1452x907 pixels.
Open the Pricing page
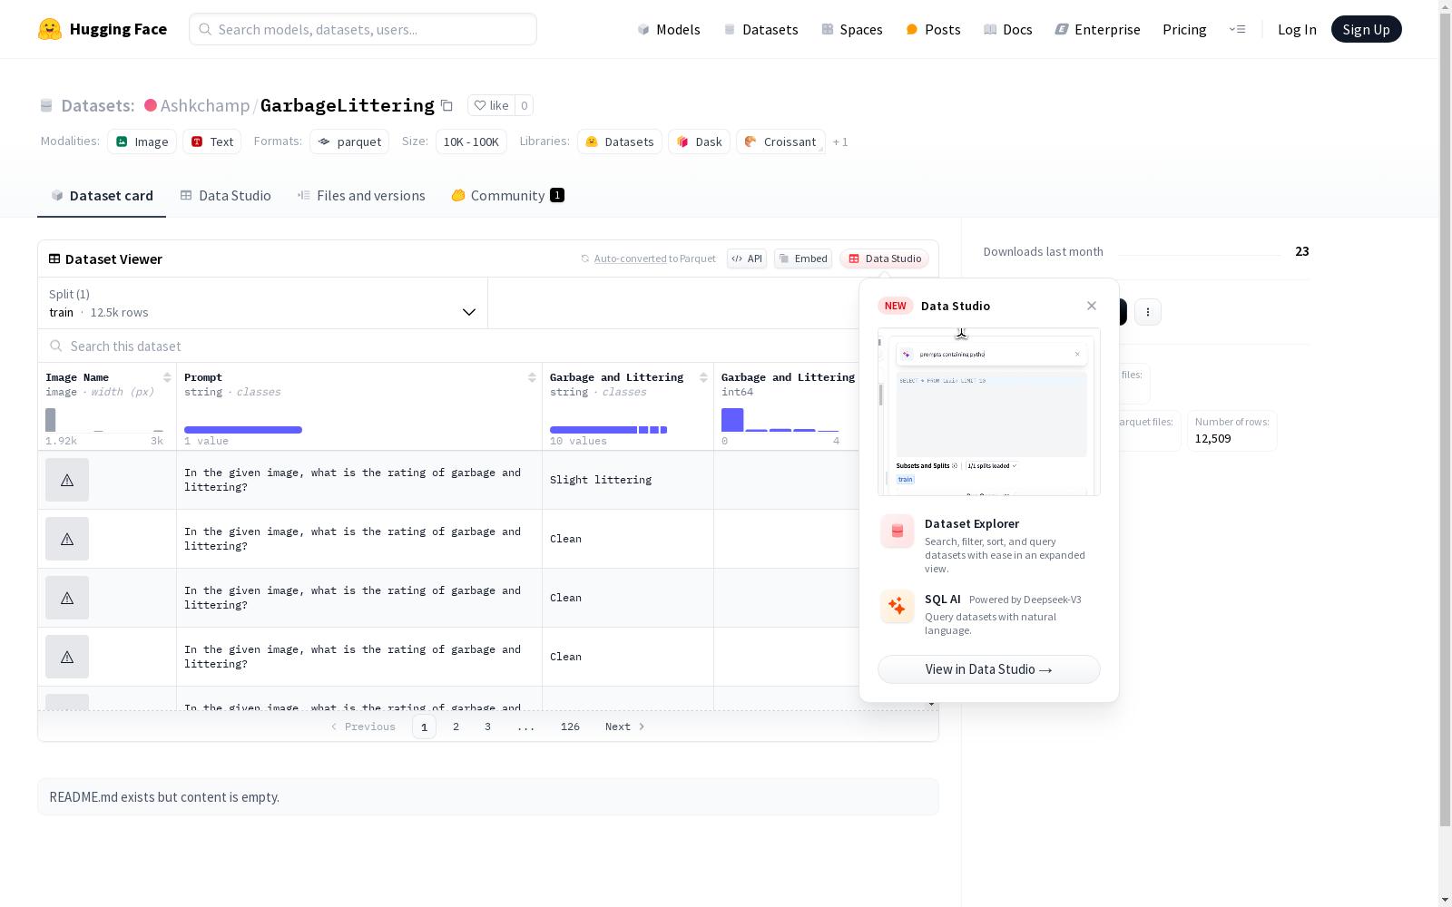(1184, 29)
